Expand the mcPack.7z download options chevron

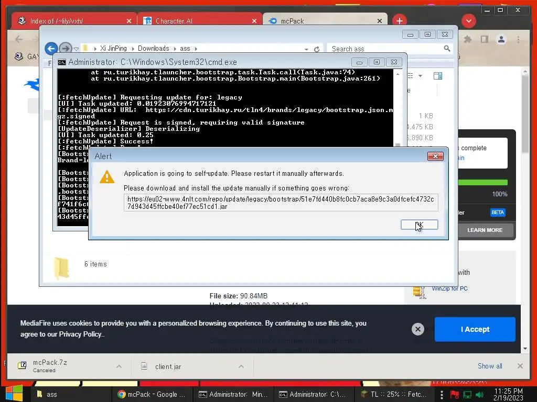[119, 366]
